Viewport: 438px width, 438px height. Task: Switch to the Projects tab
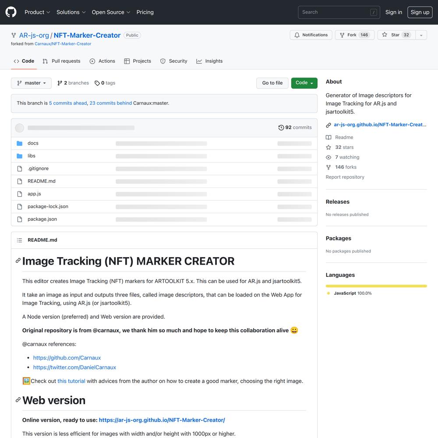(x=138, y=61)
